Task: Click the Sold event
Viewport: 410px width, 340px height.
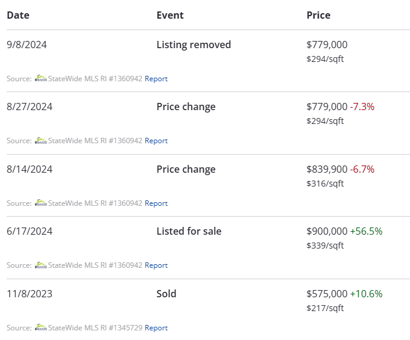Action: (x=166, y=294)
